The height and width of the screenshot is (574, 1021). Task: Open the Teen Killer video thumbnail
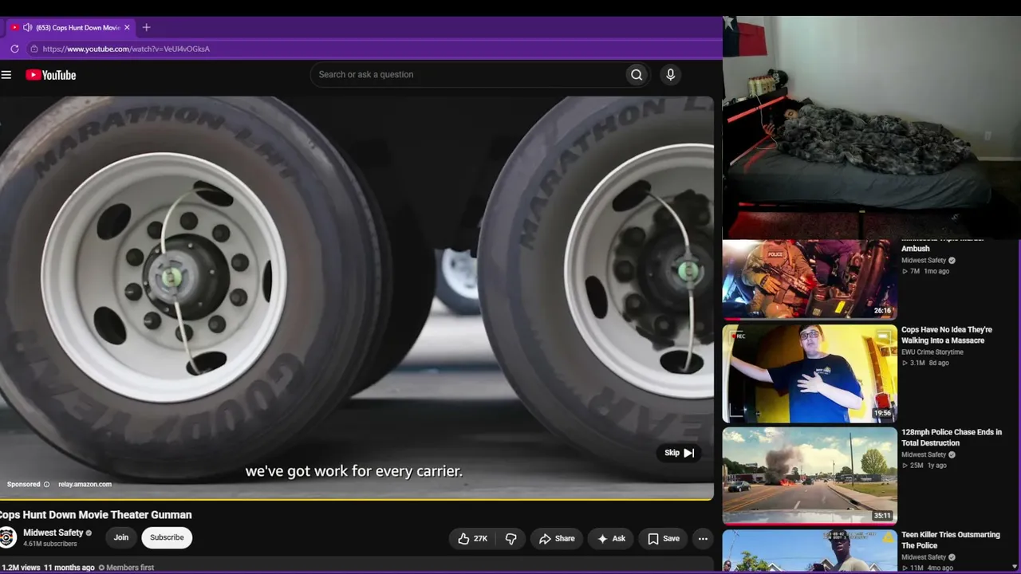(810, 551)
